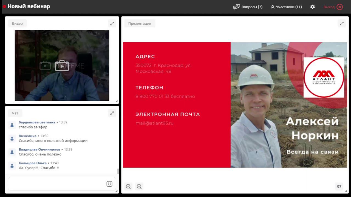Click the name Анжелика in chat
Image resolution: width=351 pixels, height=197 pixels.
[x=27, y=136]
